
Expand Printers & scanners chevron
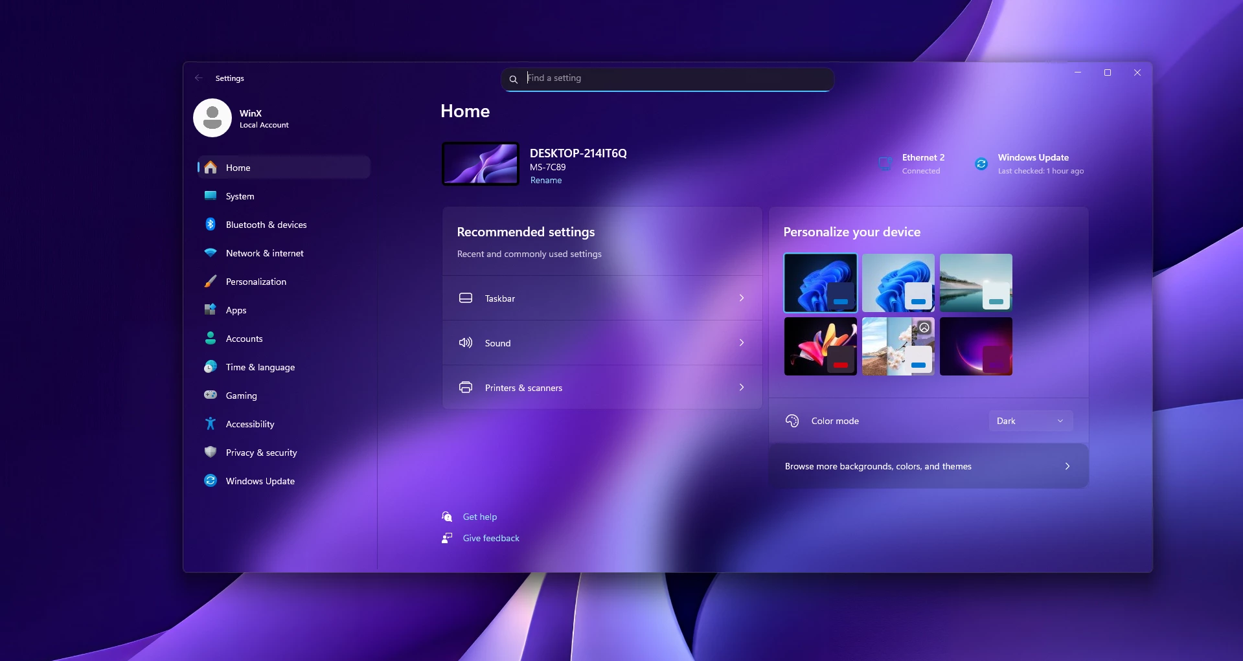click(x=742, y=387)
